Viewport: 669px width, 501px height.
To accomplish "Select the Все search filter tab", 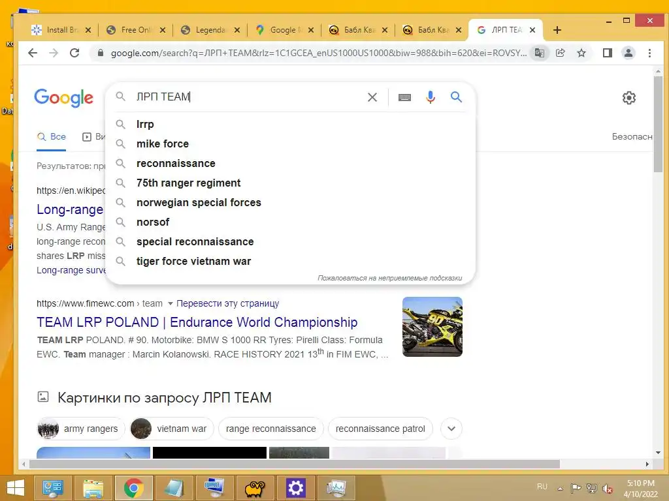I will (x=51, y=137).
